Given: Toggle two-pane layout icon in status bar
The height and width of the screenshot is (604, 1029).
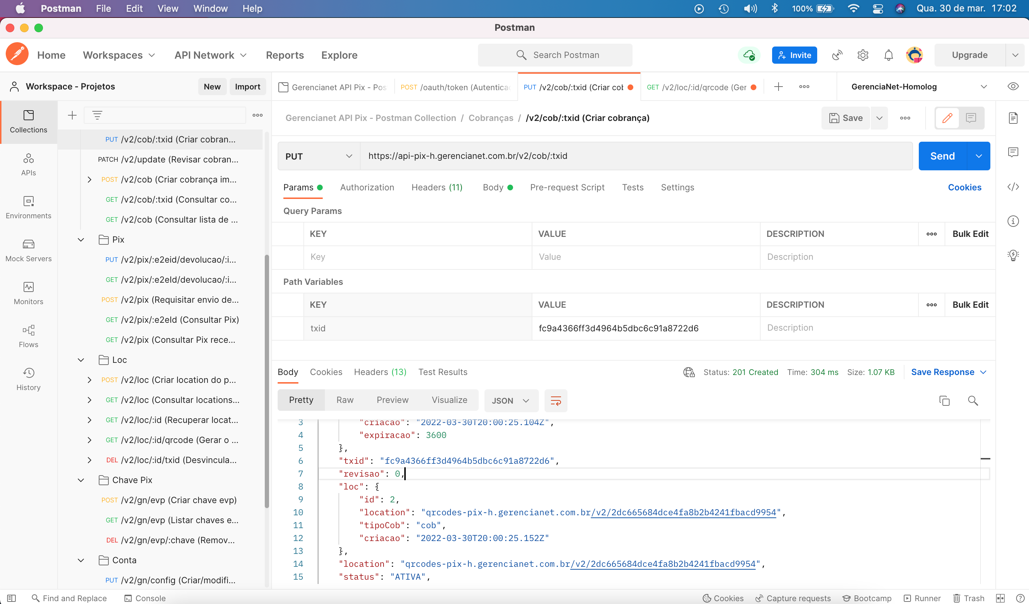Looking at the screenshot, I should click(x=1000, y=598).
